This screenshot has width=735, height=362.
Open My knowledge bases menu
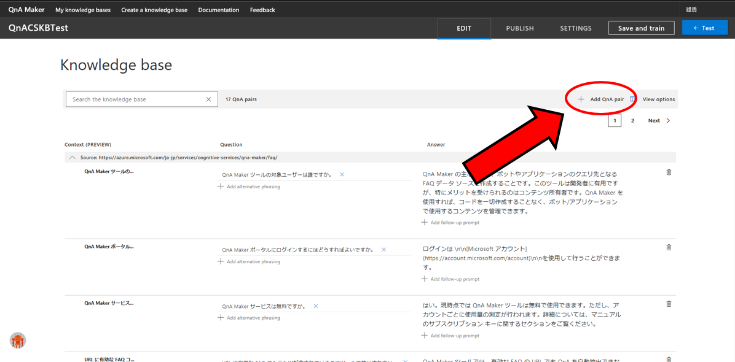(x=82, y=10)
